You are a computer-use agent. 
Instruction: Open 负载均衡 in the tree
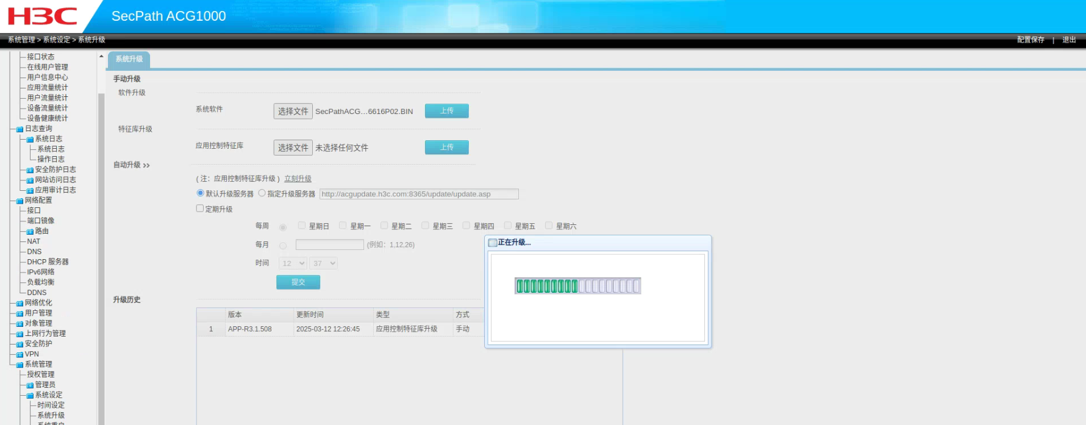[41, 282]
